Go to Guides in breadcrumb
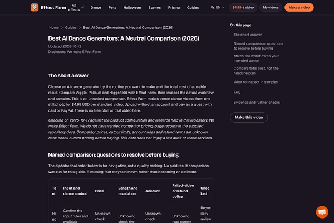The image size is (334, 223). pyautogui.click(x=71, y=27)
